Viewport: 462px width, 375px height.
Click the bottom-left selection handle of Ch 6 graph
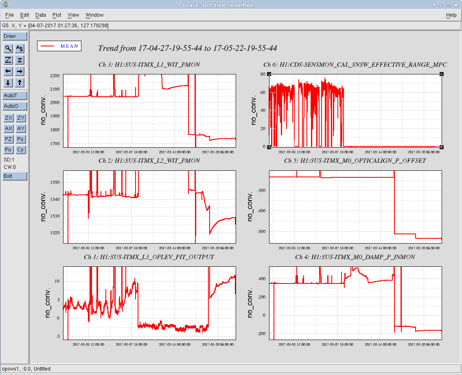pyautogui.click(x=269, y=147)
